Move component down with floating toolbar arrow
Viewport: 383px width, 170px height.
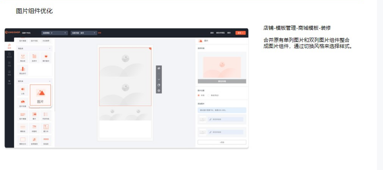click(x=159, y=79)
